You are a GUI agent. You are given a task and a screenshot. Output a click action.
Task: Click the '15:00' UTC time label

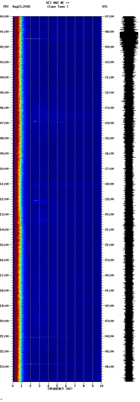click(110, 138)
